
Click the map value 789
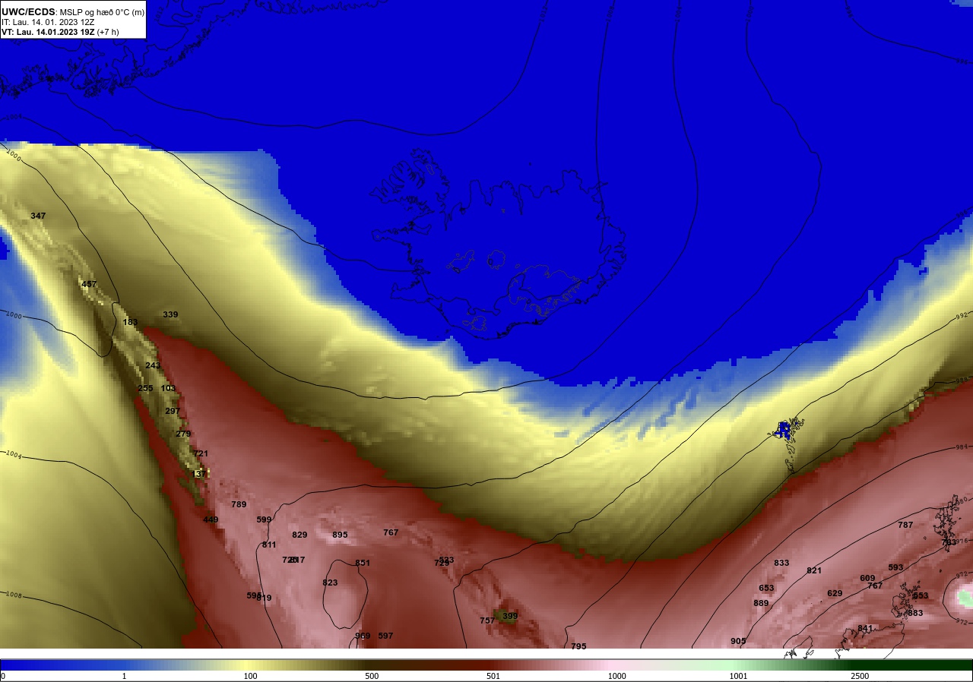[x=239, y=504]
